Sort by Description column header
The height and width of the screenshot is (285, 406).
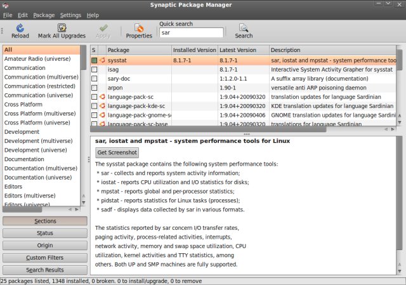(x=332, y=50)
